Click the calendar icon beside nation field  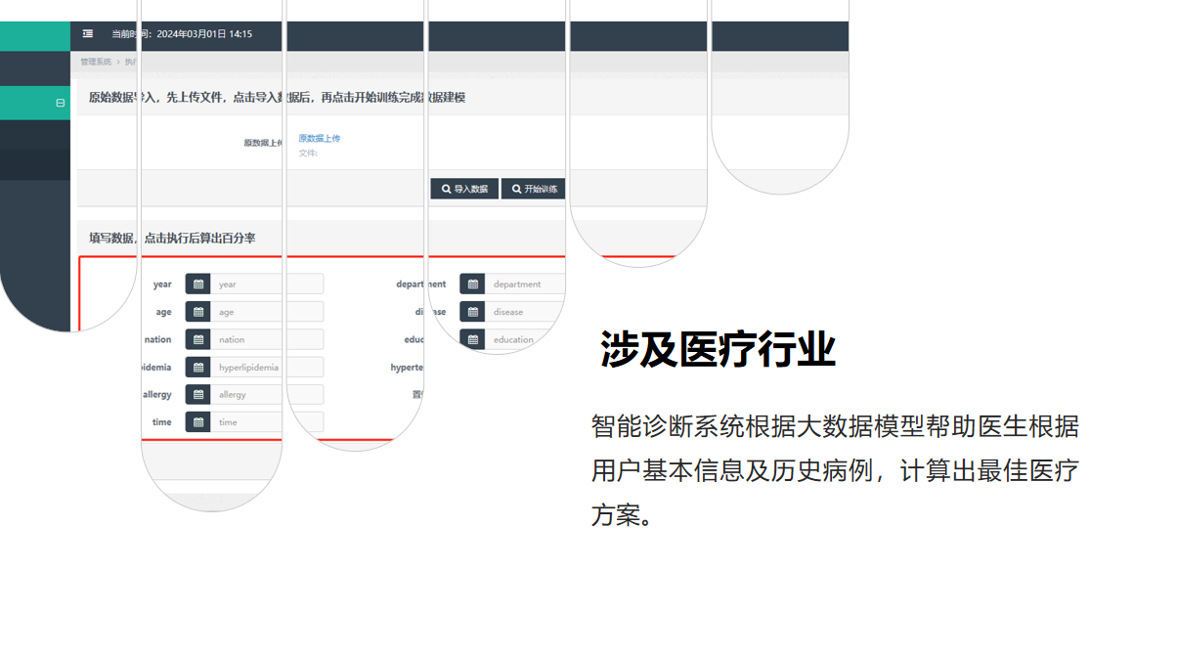coord(198,339)
